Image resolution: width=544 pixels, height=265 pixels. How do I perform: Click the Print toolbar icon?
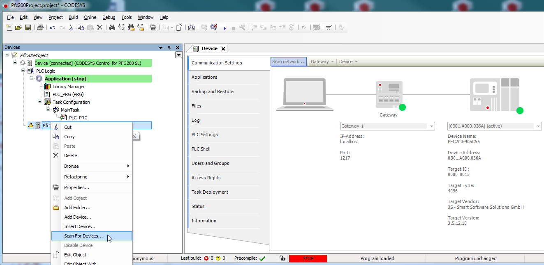tap(40, 27)
